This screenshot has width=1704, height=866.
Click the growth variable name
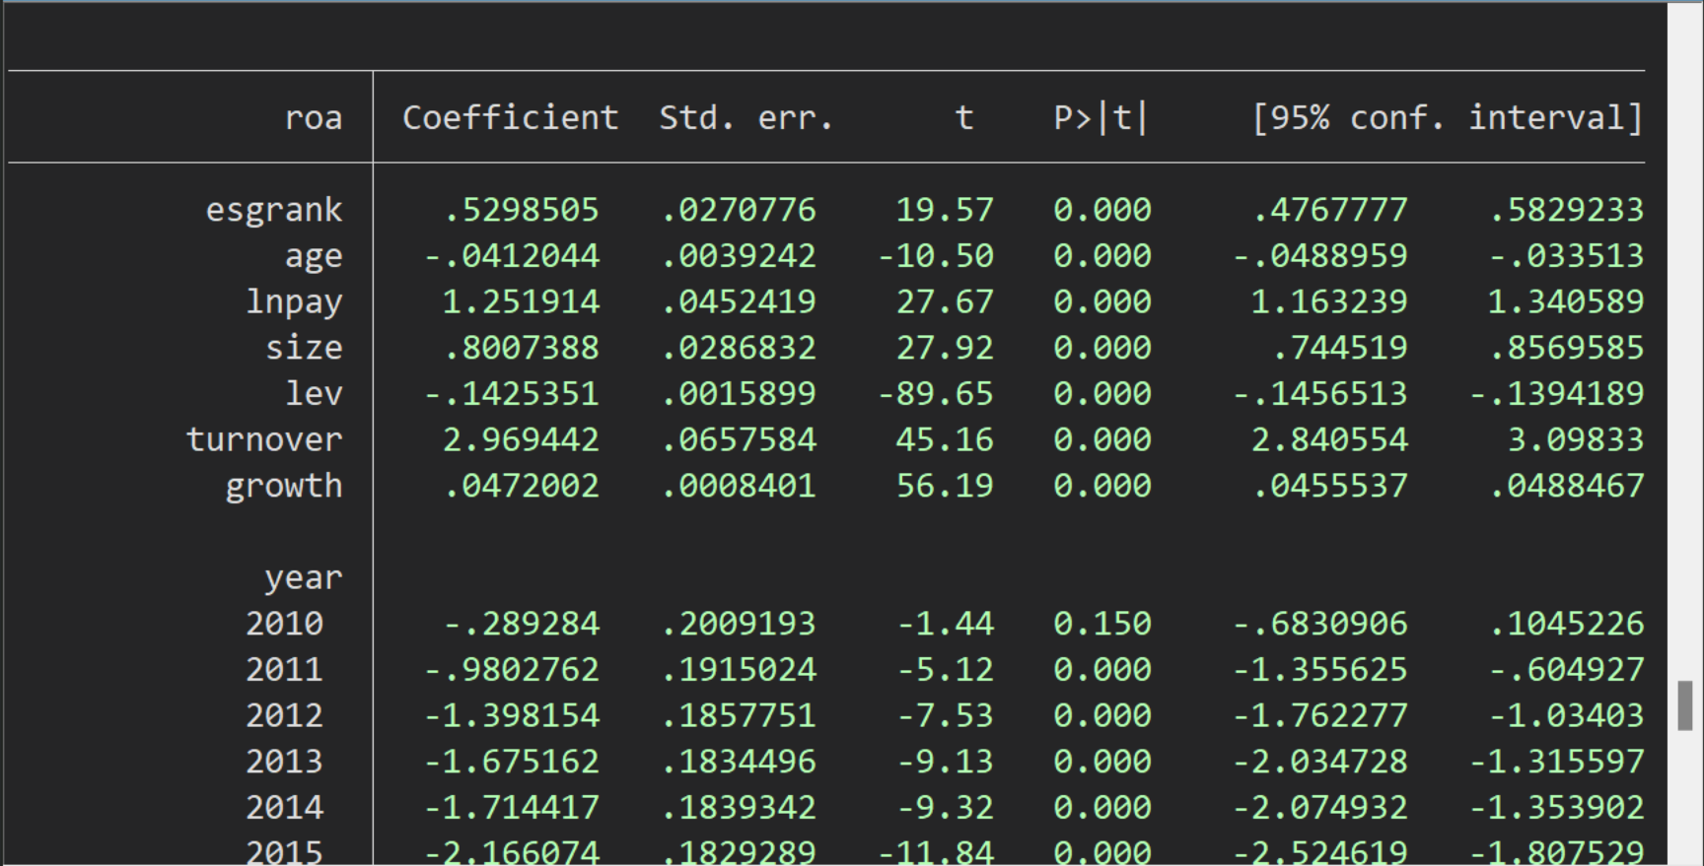pyautogui.click(x=283, y=486)
